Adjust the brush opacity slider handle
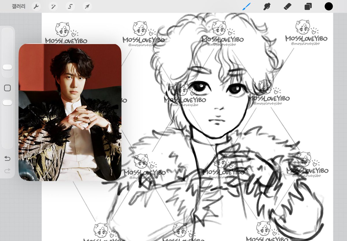The width and height of the screenshot is (347, 241). click(x=7, y=103)
